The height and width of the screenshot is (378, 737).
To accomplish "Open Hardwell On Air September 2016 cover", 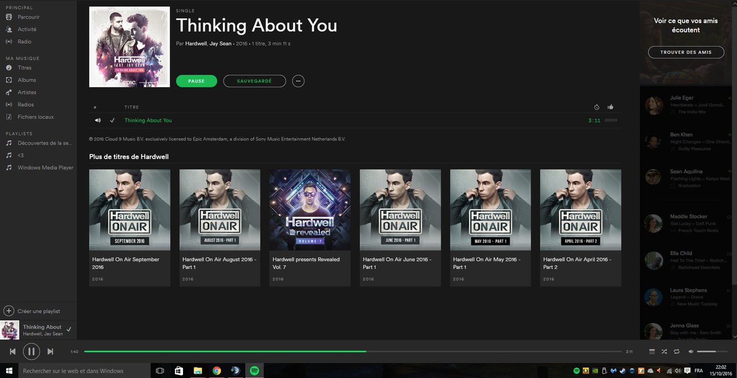I will point(130,210).
